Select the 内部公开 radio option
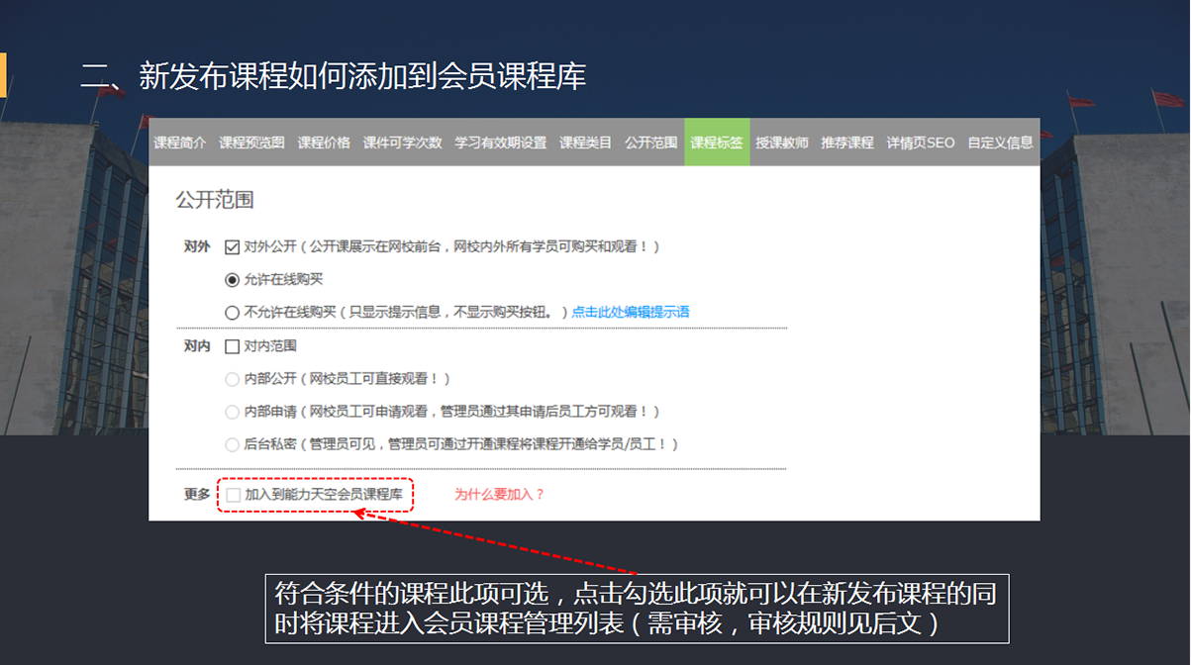1191x665 pixels. (x=233, y=379)
